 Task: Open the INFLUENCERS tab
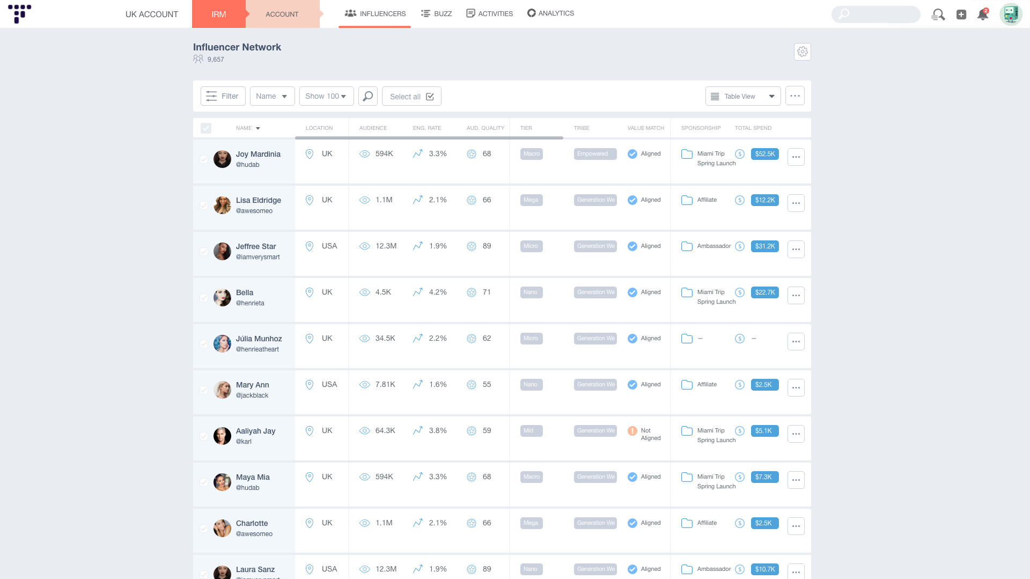coord(375,13)
